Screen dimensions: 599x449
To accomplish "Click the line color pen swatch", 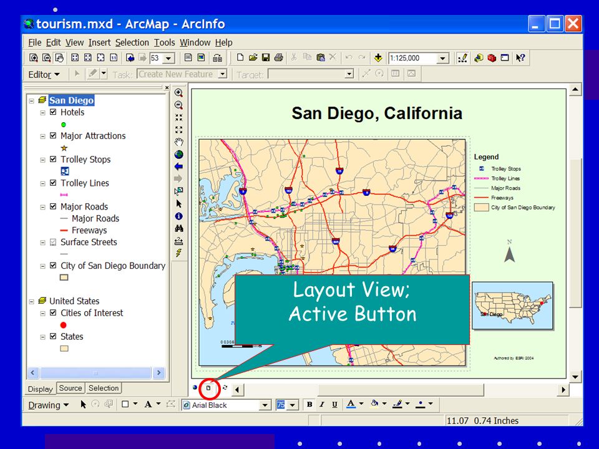I will pyautogui.click(x=397, y=404).
